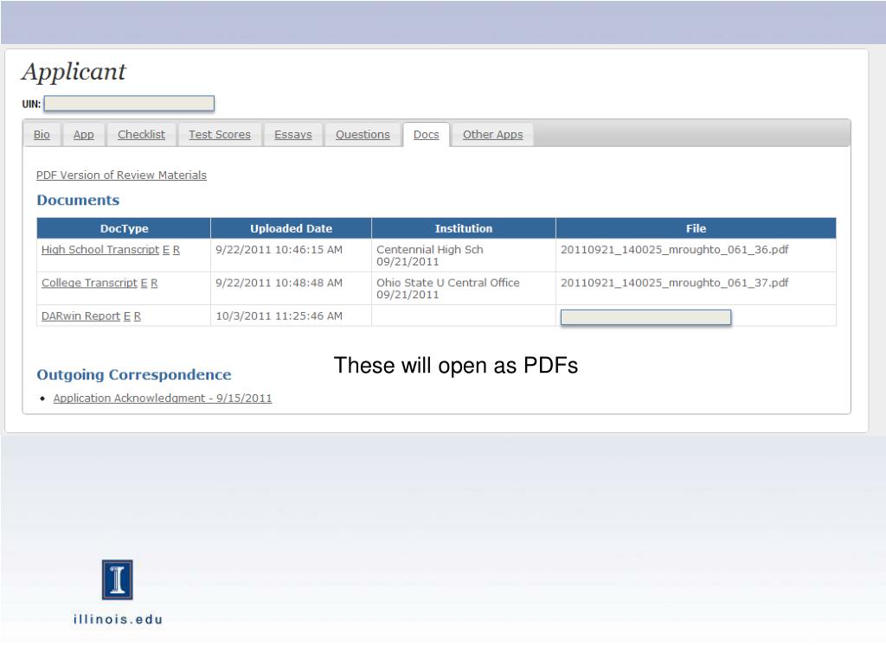Click the E link for DARwin Report
Screen dimensions: 886x664
[x=127, y=316]
